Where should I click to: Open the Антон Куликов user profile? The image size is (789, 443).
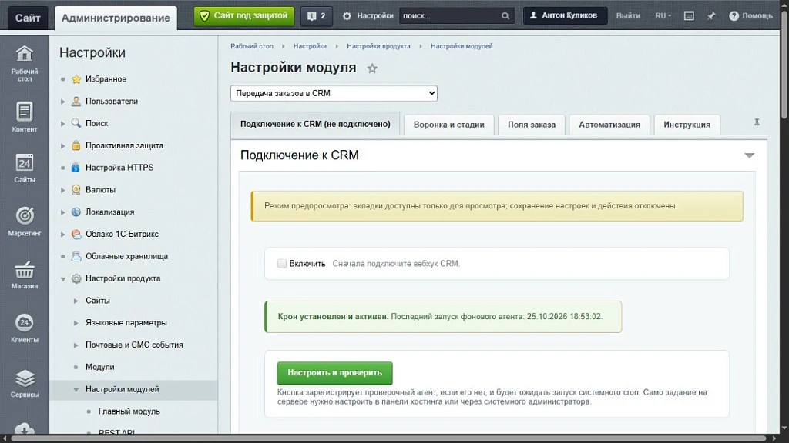tap(565, 15)
